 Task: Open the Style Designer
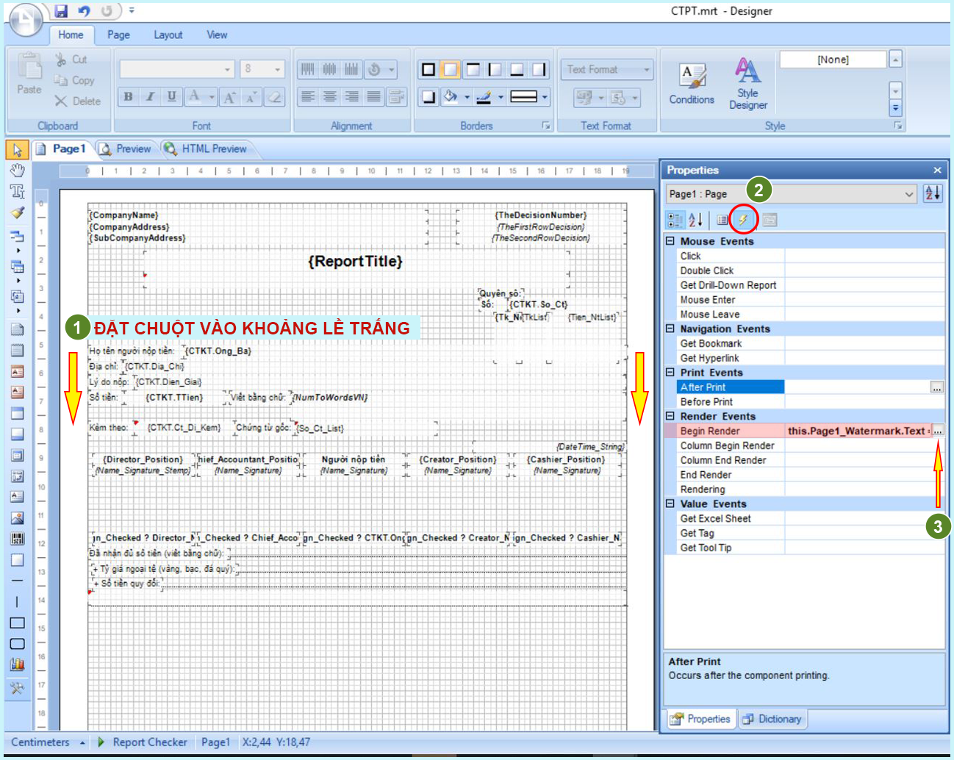[748, 82]
